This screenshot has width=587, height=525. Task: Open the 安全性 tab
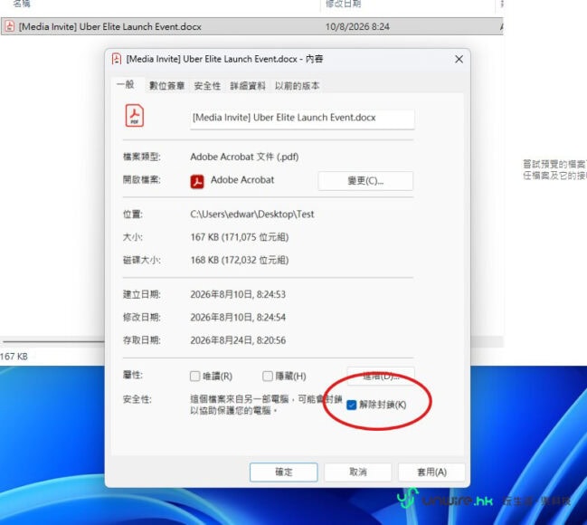click(x=207, y=86)
